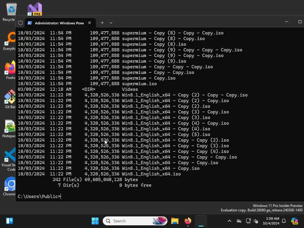
Task: Click the search highlight image in Search box
Action: (159, 221)
